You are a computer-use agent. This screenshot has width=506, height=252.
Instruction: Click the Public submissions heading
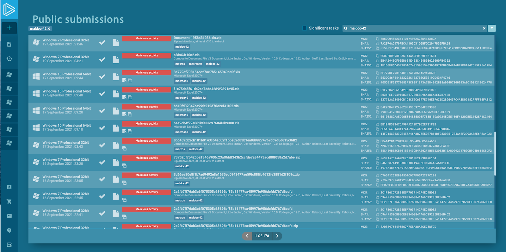(78, 19)
